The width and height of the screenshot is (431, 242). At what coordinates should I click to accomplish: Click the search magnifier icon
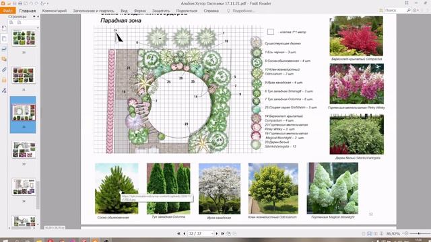(409, 10)
